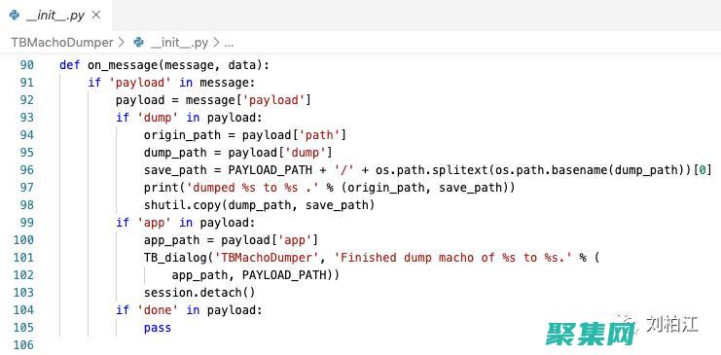Click the chevron after the __init__.py breadcrumb
The width and height of the screenshot is (721, 355).
[216, 43]
